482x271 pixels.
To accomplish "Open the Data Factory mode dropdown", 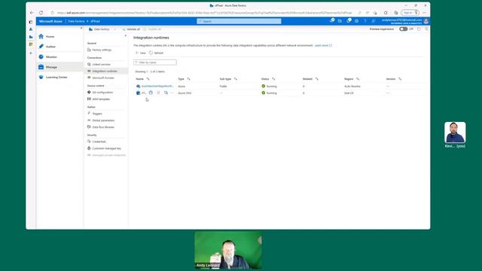I will click(x=102, y=29).
